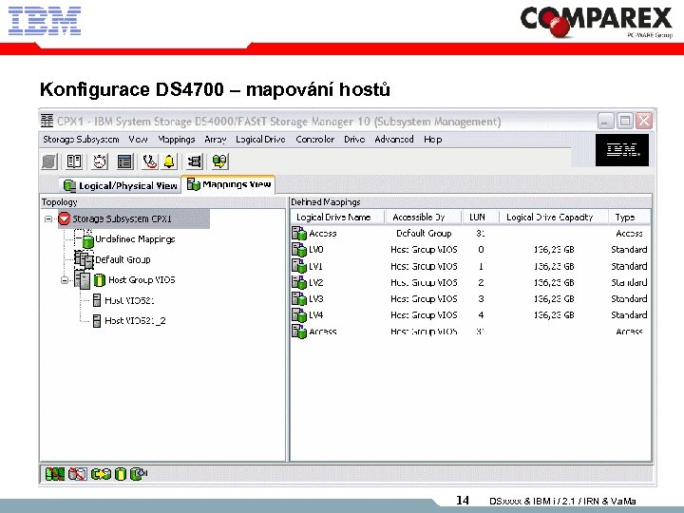Open the Help menu
This screenshot has height=513, width=684.
pyautogui.click(x=433, y=140)
